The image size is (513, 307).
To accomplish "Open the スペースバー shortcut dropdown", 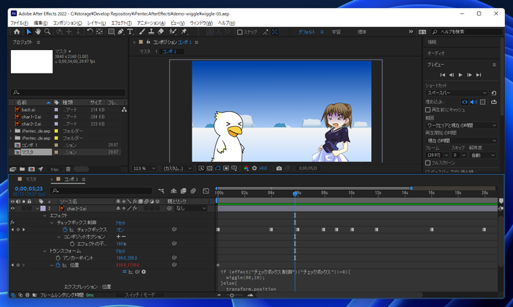I will pos(457,93).
